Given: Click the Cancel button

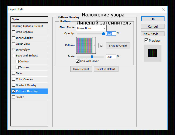Looking at the screenshot, I should (153, 27).
